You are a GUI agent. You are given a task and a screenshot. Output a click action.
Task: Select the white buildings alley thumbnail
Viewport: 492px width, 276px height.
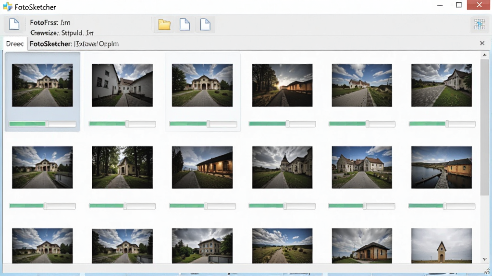(122, 85)
